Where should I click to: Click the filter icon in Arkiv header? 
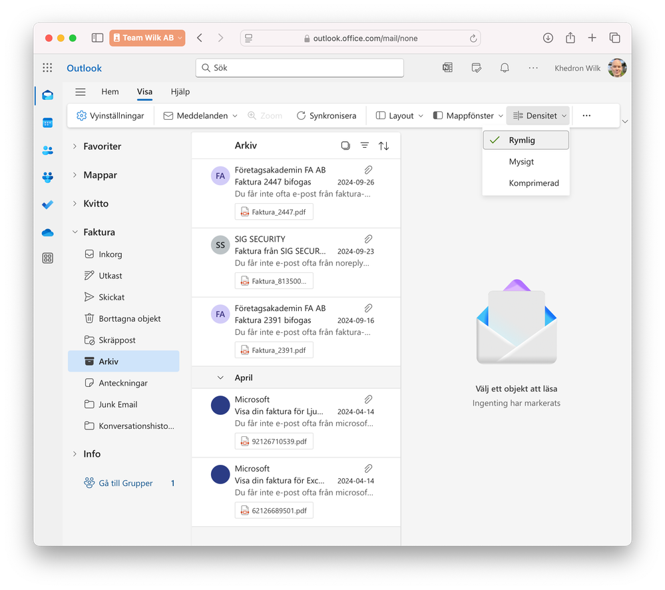(x=364, y=145)
